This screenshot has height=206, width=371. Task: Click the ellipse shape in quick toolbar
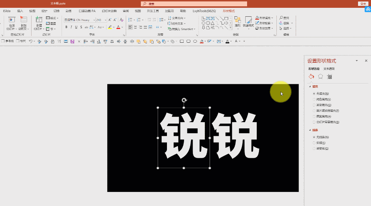[195, 41]
